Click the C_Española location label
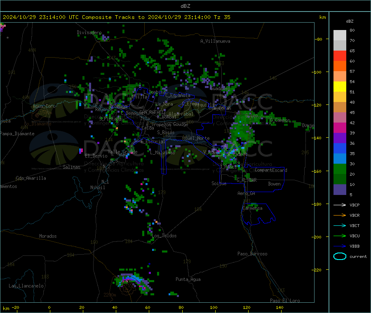 pyautogui.click(x=178, y=95)
